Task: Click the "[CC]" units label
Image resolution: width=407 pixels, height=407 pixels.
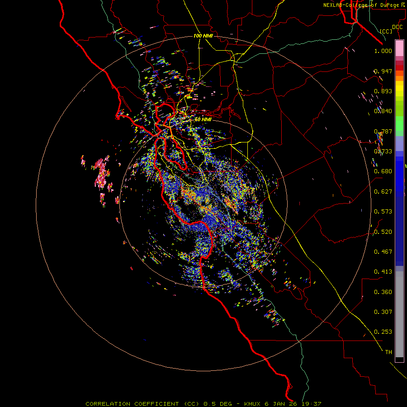Action: click(x=386, y=31)
